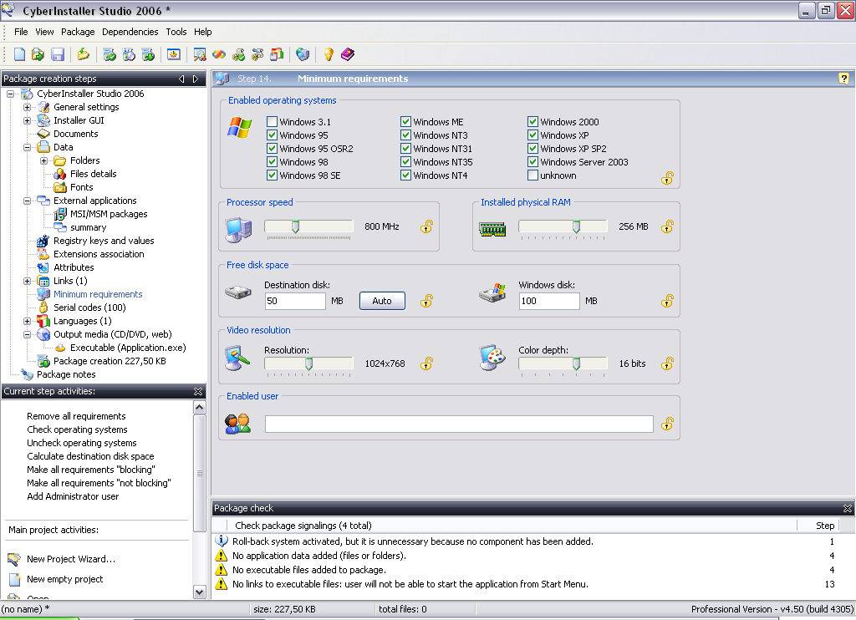Toggle the padlock beside 1024x768 resolution
The width and height of the screenshot is (856, 620).
426,363
